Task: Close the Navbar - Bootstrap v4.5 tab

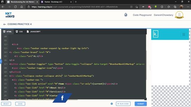Action: point(71,2)
